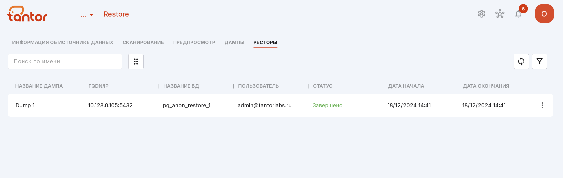This screenshot has height=178, width=563.
Task: Switch to the Дампы tab
Action: coord(234,42)
